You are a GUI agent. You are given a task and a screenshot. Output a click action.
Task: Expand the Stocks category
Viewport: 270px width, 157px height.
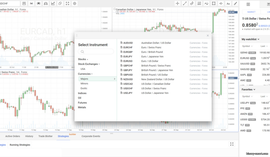point(83,59)
